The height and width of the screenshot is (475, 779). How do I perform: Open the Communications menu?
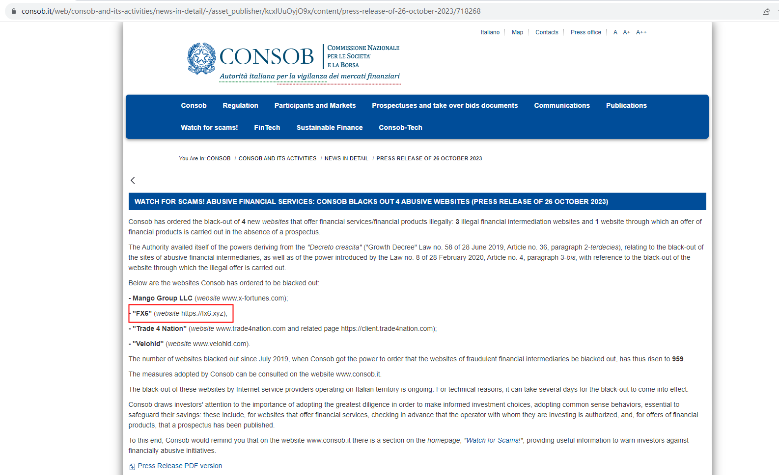click(x=562, y=105)
